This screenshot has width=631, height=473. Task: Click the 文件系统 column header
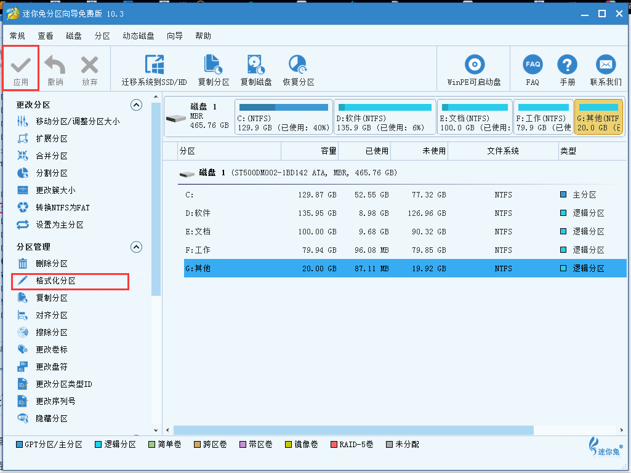point(503,151)
